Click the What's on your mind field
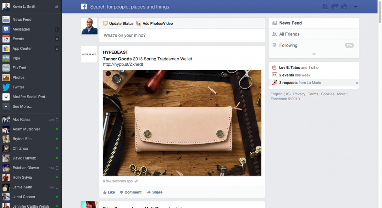Screen dimensions: 382x208 point(181,35)
